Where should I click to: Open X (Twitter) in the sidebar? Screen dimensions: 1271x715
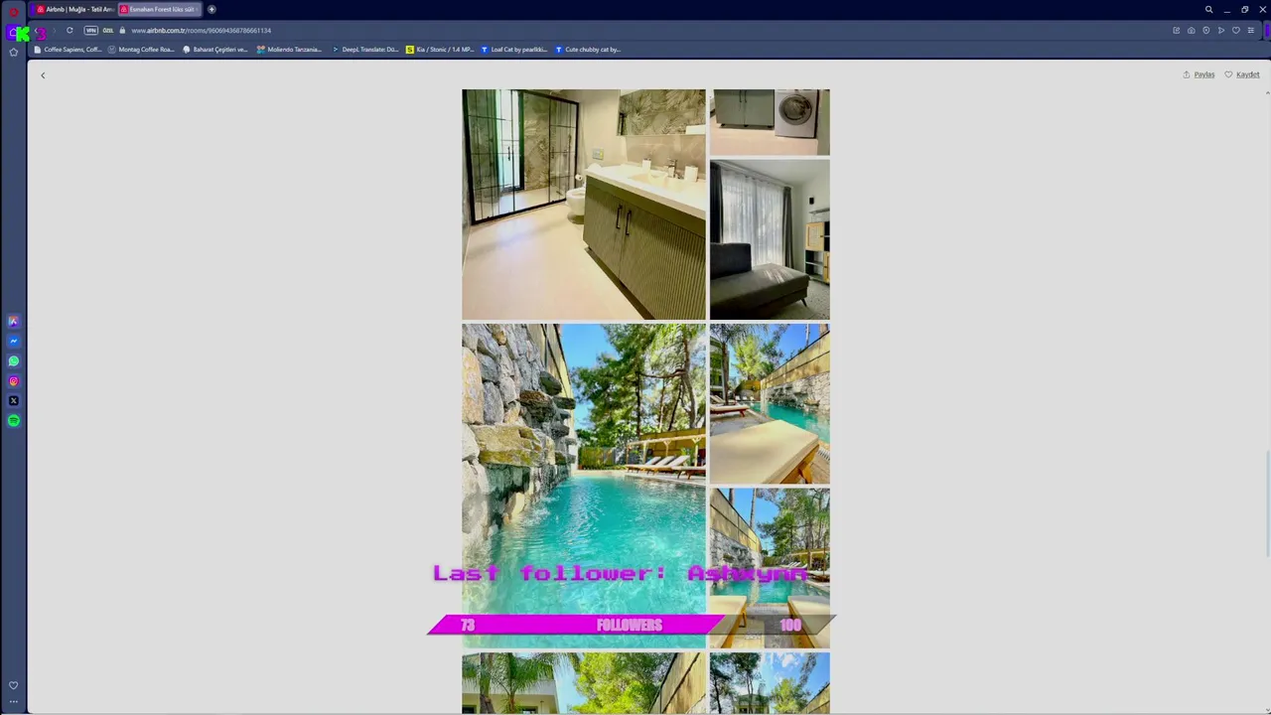(13, 400)
